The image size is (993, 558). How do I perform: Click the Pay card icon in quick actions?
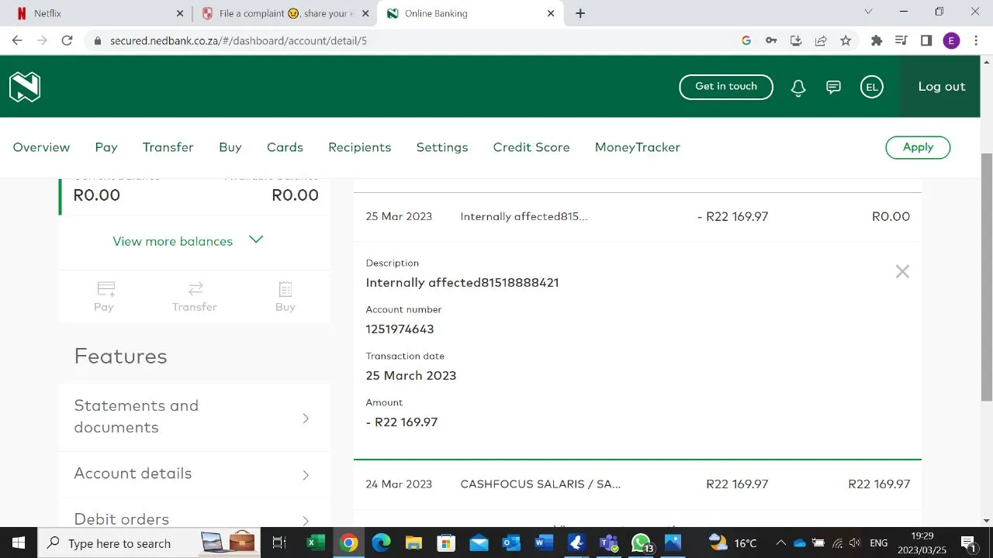[105, 290]
